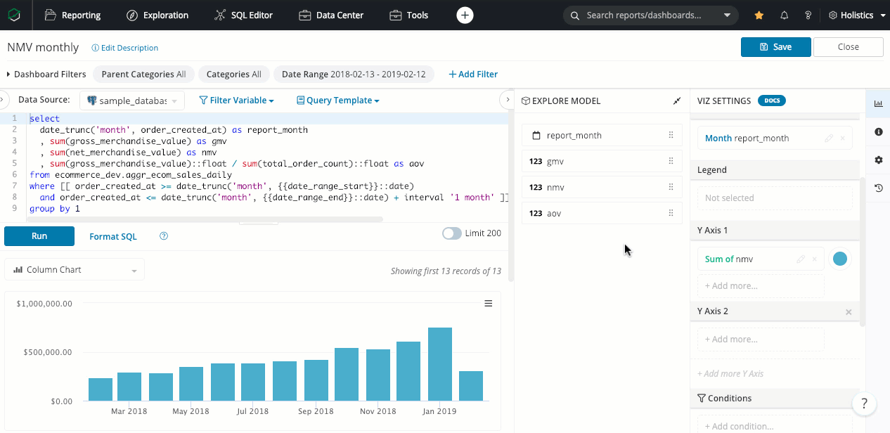Remove Sum of nmv with the x icon
The height and width of the screenshot is (433, 890).
click(x=815, y=259)
